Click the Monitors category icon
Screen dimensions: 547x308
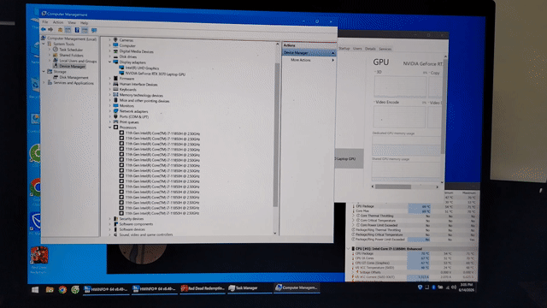click(x=115, y=105)
